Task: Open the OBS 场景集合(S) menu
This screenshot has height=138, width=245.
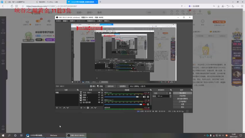Action: pos(91,21)
